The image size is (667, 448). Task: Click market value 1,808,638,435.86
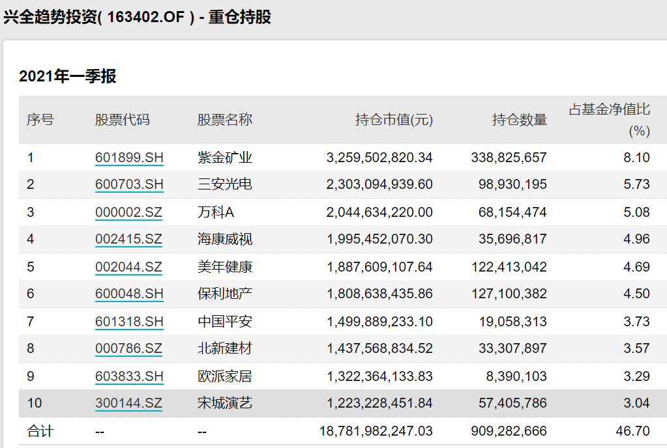tap(379, 294)
